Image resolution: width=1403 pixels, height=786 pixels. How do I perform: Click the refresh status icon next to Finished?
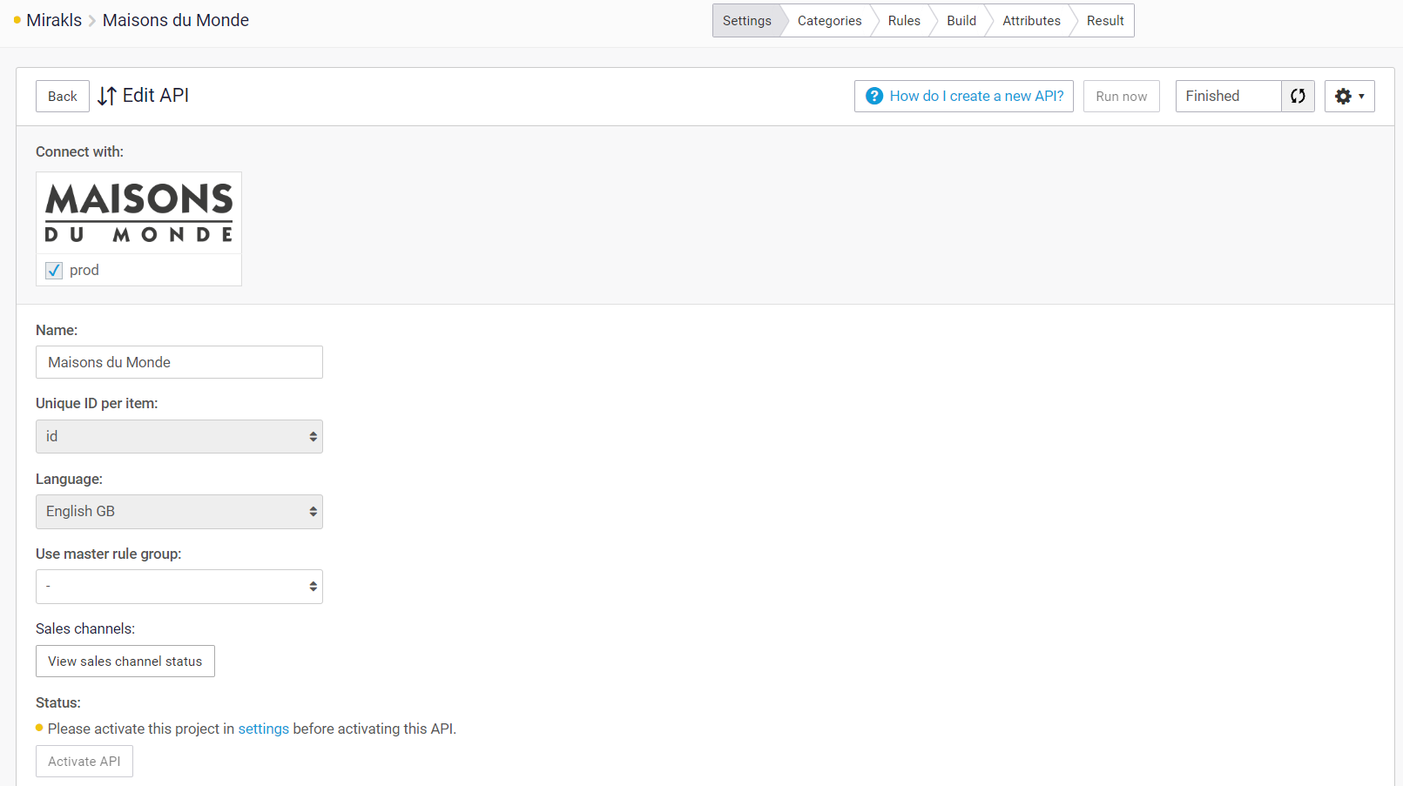tap(1298, 96)
